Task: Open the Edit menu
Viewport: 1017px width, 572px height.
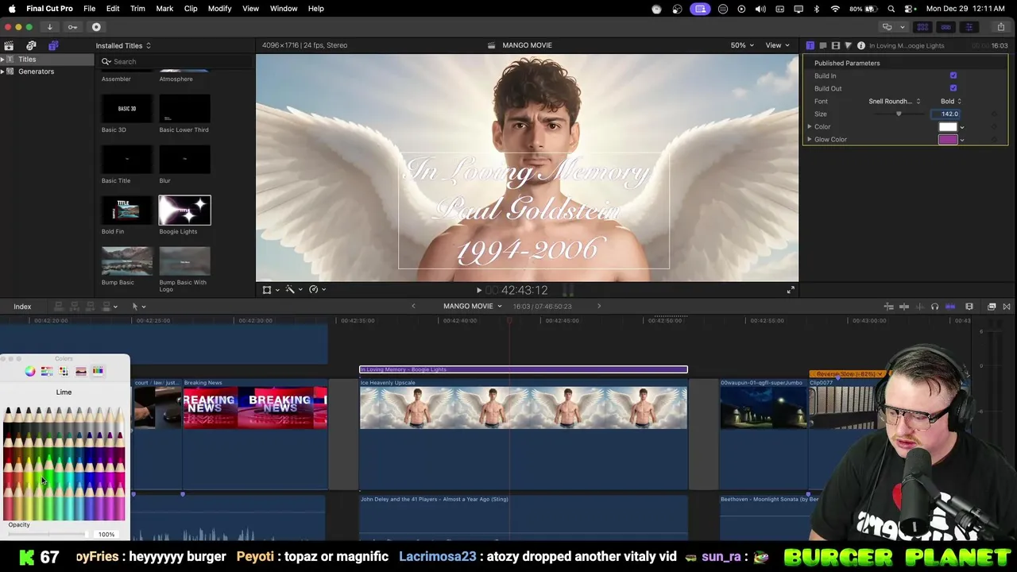Action: click(113, 8)
